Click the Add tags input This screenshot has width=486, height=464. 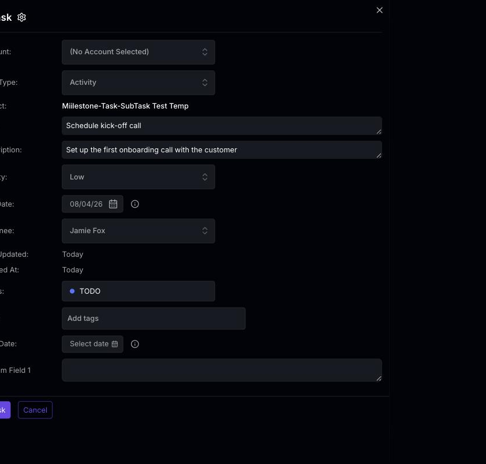coord(154,319)
